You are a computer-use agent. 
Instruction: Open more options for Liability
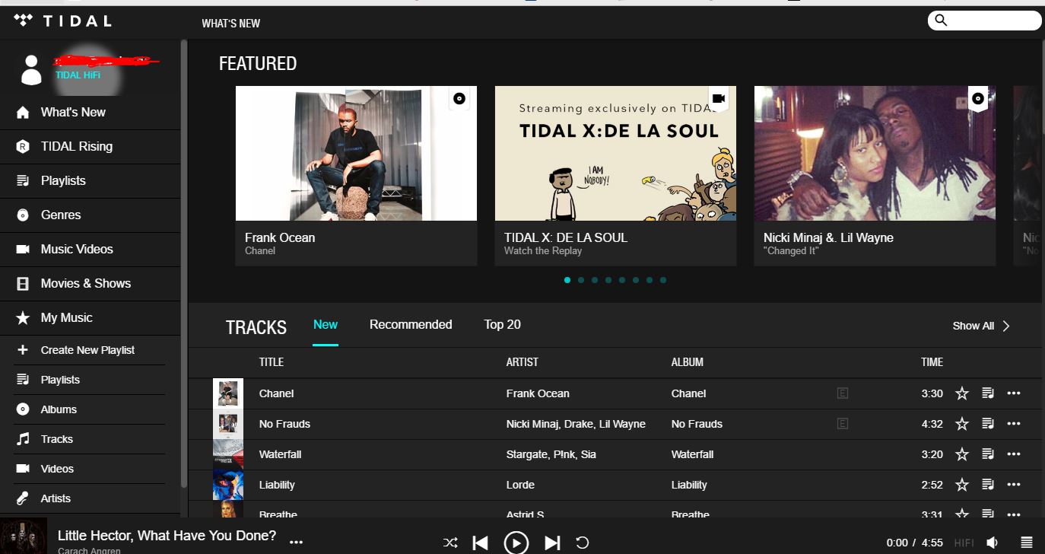pos(1014,485)
